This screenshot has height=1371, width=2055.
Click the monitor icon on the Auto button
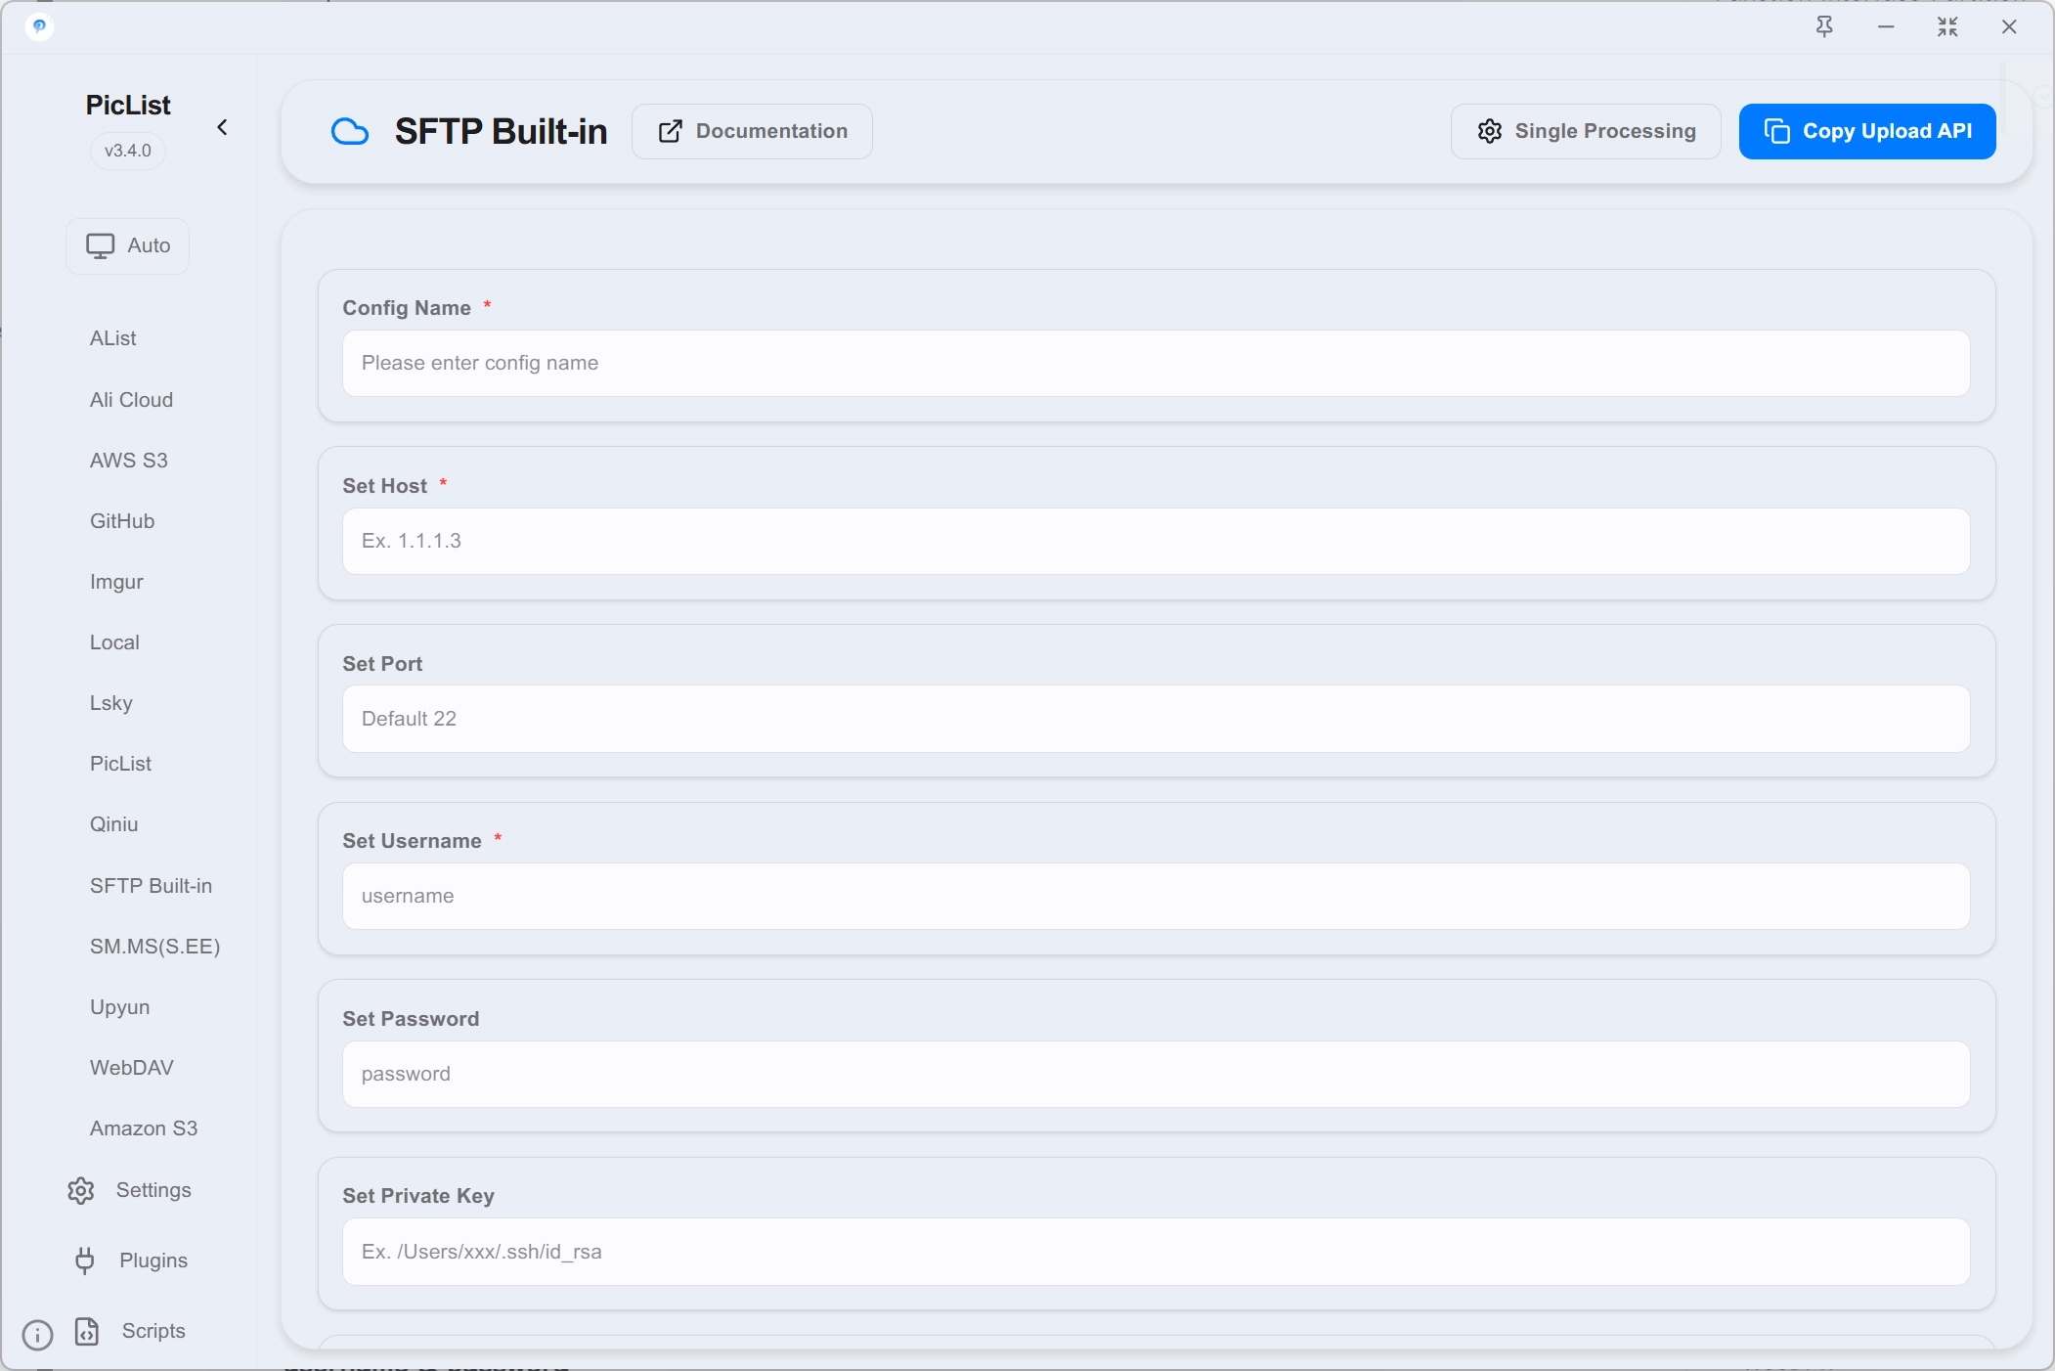(x=100, y=246)
